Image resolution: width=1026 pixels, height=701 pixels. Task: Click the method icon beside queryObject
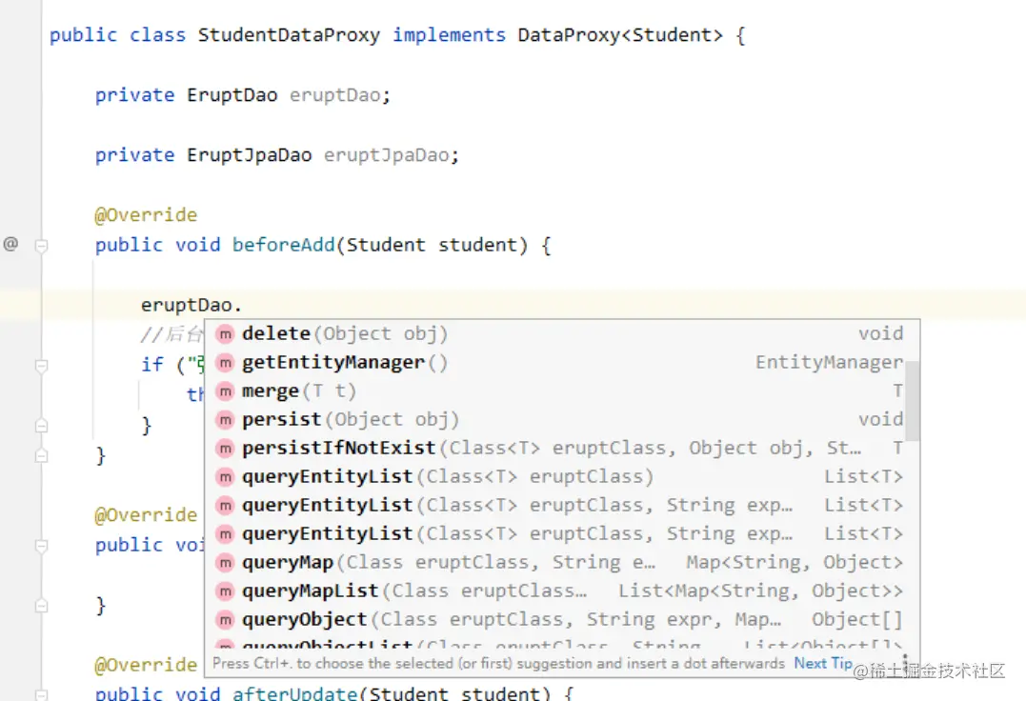225,620
